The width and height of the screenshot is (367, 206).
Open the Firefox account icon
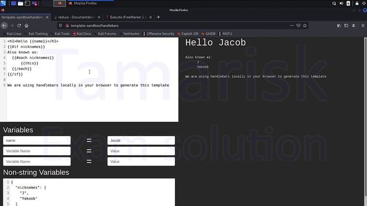pos(354,26)
